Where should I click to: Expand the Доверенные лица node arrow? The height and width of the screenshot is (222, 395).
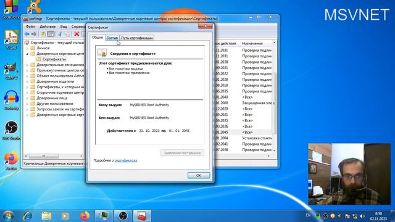click(x=27, y=98)
